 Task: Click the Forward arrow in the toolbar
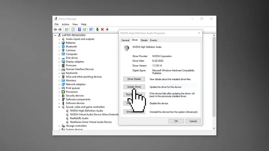(x=60, y=29)
